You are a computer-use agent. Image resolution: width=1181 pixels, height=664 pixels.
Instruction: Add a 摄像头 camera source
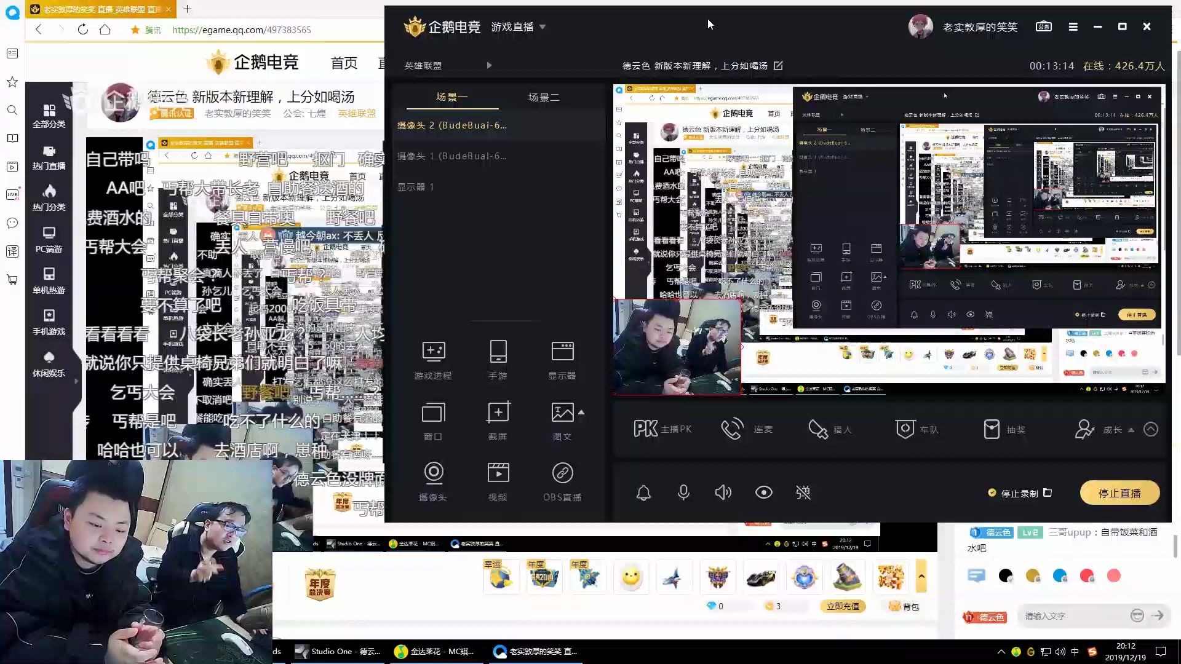click(433, 481)
